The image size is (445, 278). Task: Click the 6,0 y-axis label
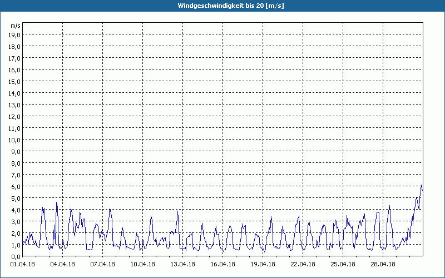[16, 187]
